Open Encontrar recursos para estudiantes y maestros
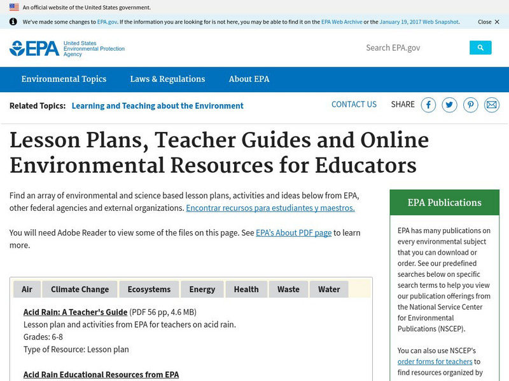The image size is (509, 381). [270, 208]
